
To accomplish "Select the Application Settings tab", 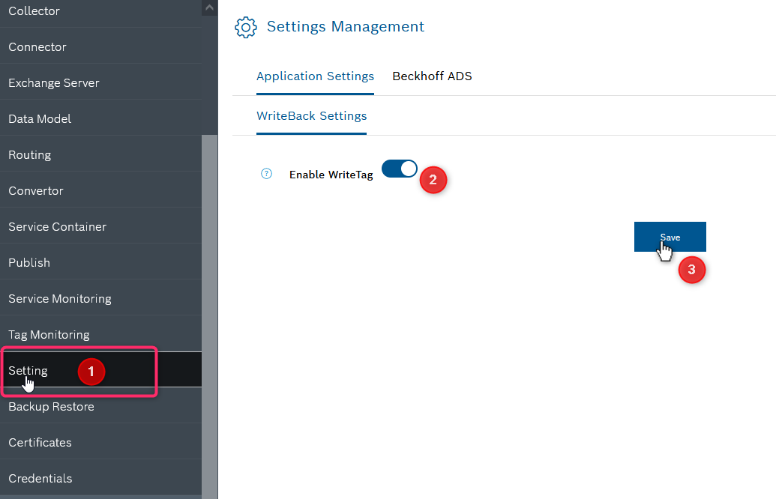I will point(315,76).
